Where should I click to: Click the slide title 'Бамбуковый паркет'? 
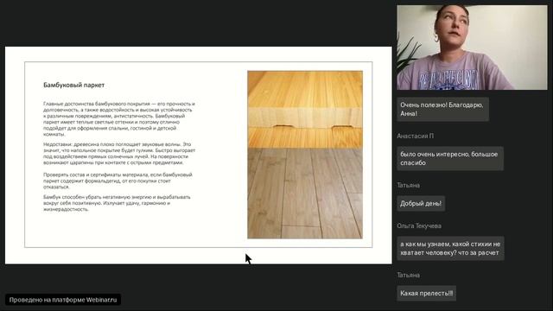[73, 85]
